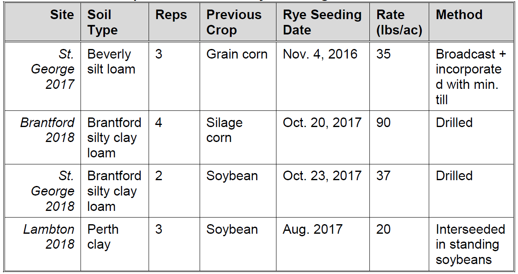Click the "Nov. 4, 2016" date cell
This screenshot has width=518, height=274.
tap(320, 54)
